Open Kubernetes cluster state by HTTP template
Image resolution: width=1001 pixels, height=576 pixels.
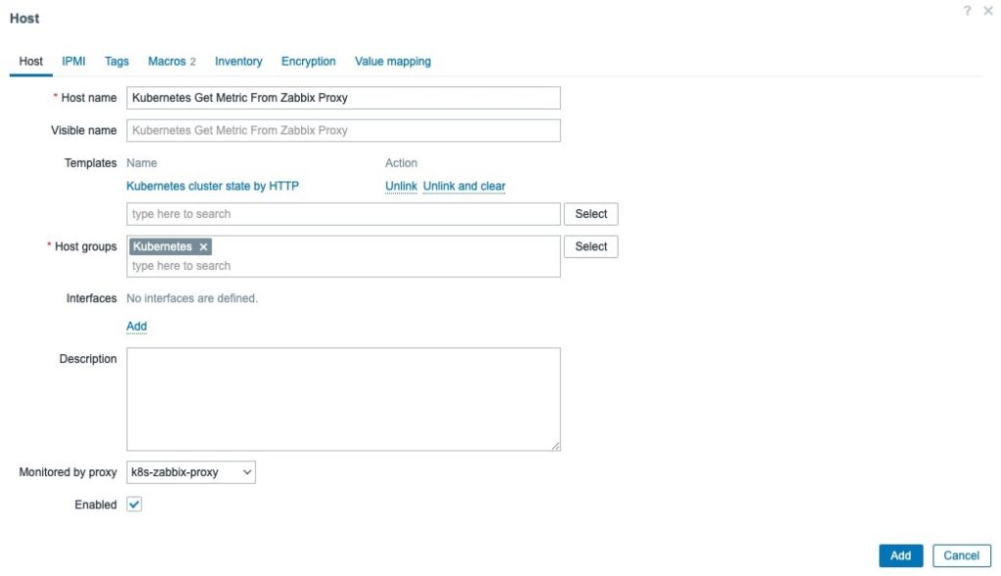click(x=212, y=186)
